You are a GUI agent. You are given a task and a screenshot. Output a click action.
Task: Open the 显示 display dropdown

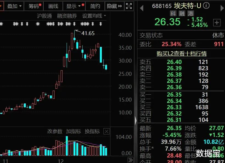[74, 6]
